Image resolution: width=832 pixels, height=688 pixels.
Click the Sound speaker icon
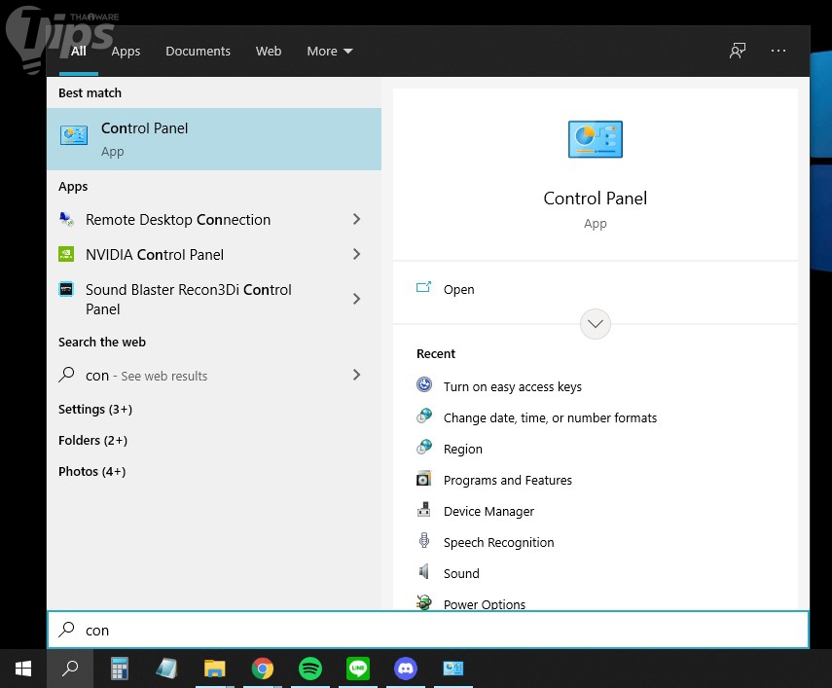(x=424, y=571)
